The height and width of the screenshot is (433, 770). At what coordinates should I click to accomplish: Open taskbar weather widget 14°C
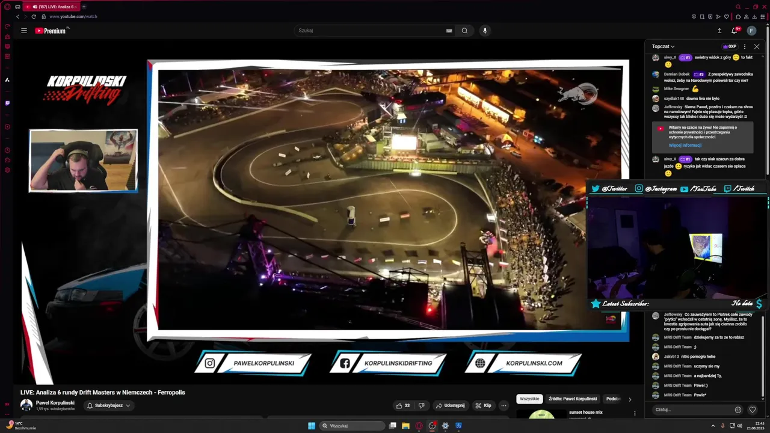point(21,426)
